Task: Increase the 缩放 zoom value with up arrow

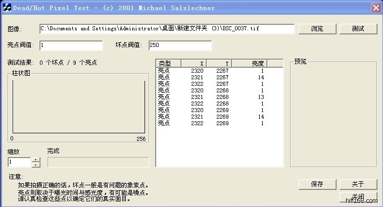Action: click(36, 160)
